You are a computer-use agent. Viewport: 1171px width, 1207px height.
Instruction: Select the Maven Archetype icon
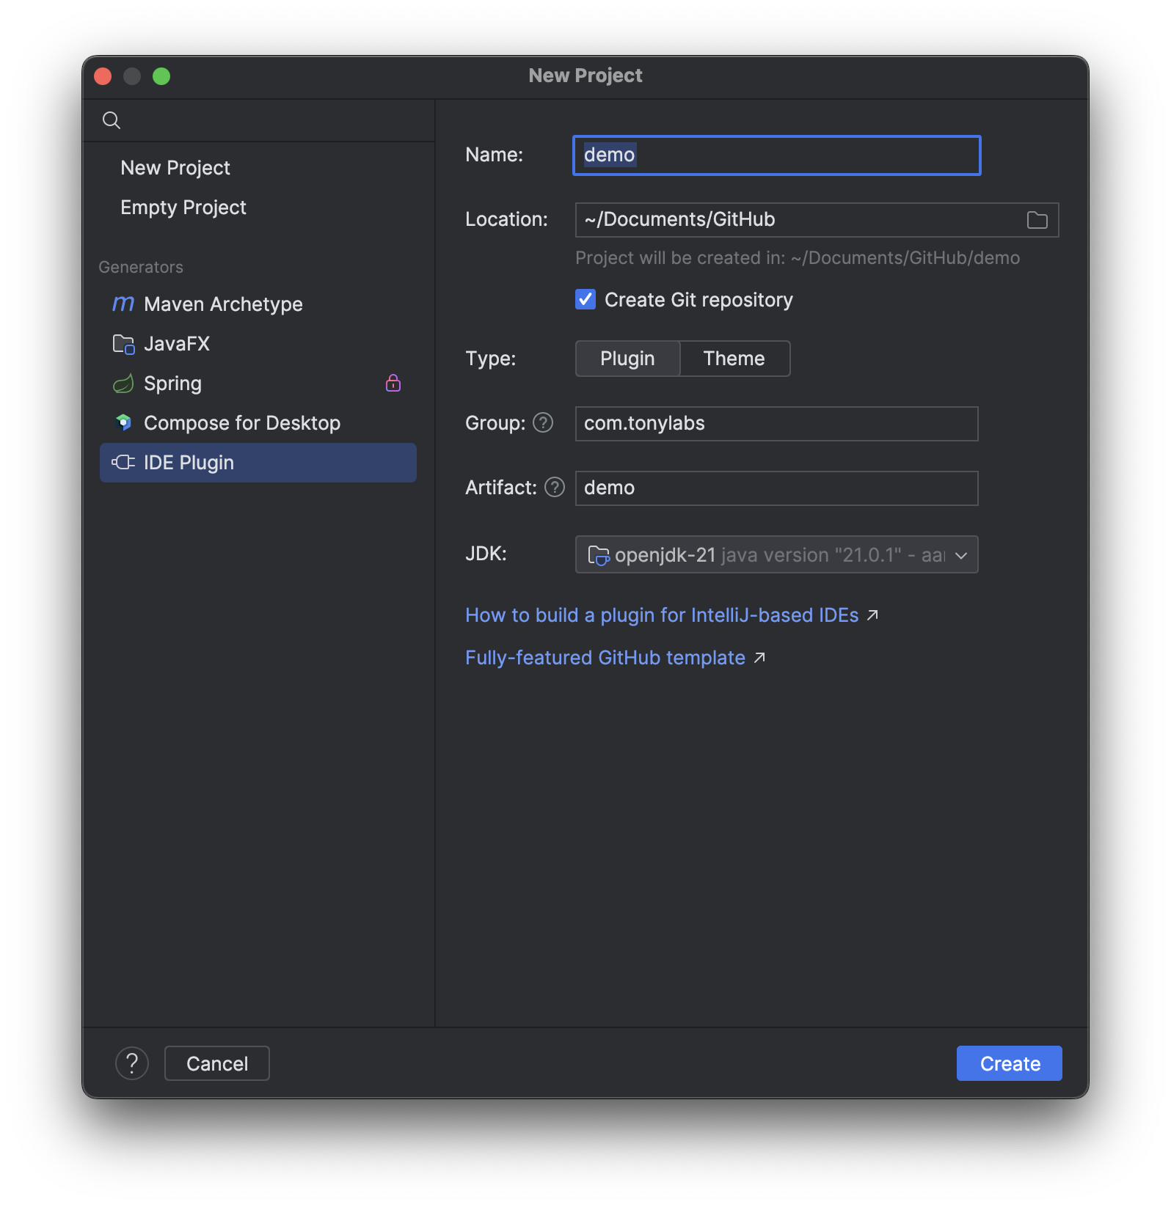click(x=123, y=304)
